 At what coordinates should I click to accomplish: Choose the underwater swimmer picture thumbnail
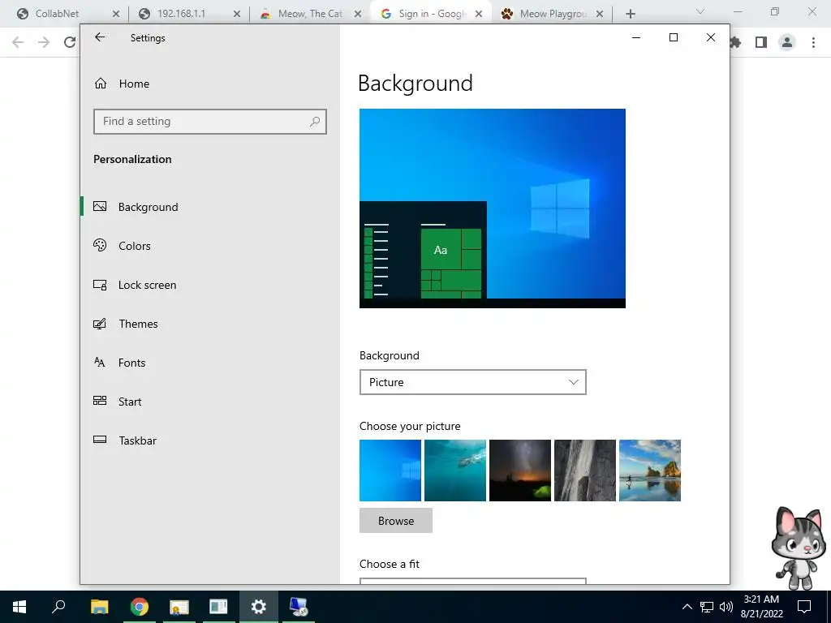coord(455,470)
